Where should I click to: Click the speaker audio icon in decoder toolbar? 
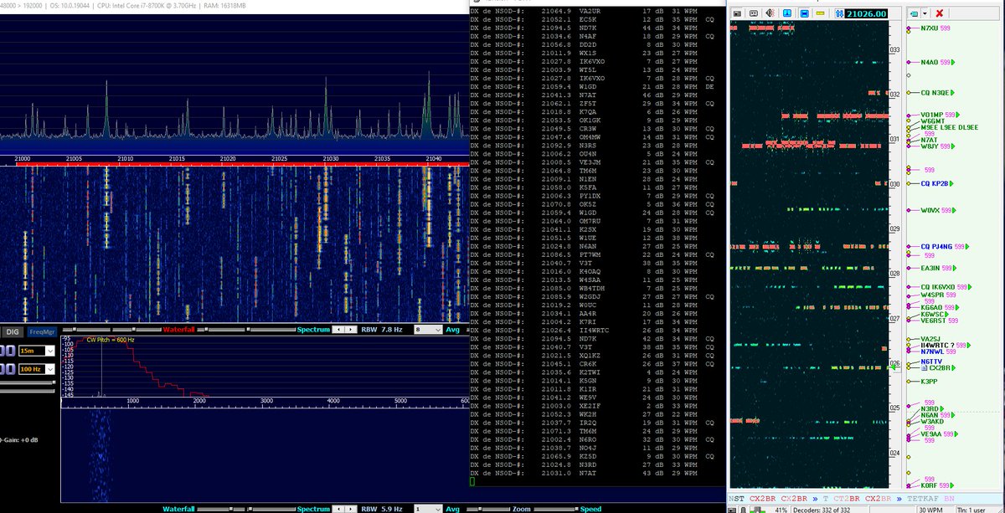coord(770,13)
